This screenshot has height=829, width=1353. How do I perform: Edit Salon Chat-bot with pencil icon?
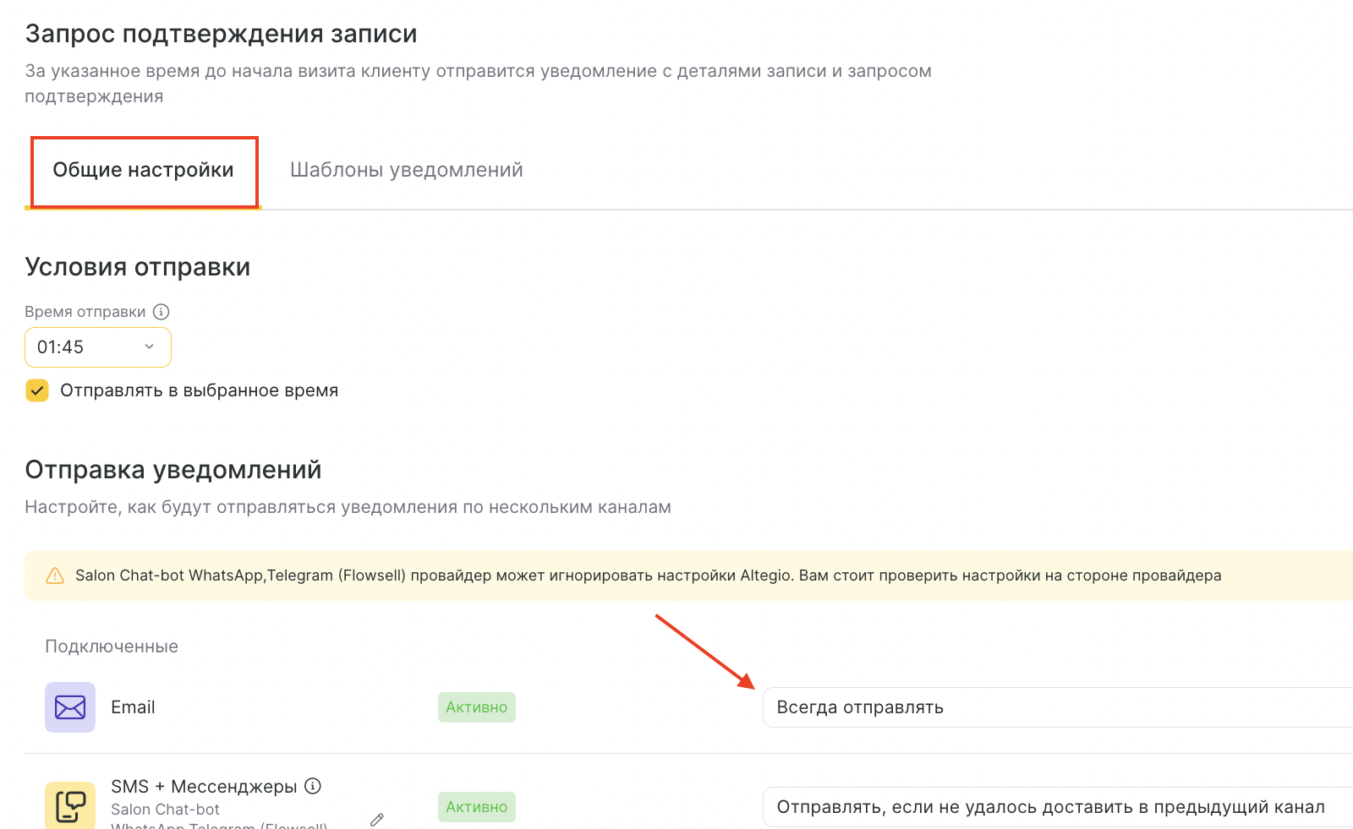[377, 819]
